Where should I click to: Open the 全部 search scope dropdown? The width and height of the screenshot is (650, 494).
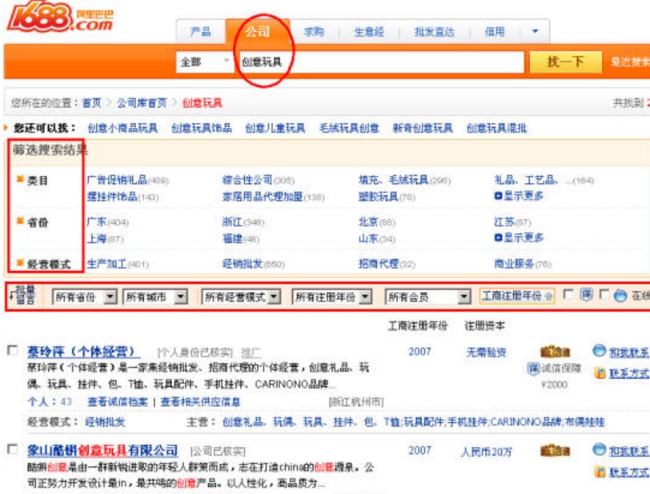[x=204, y=62]
